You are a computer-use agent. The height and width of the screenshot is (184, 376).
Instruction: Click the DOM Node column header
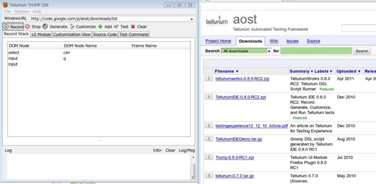[35, 46]
